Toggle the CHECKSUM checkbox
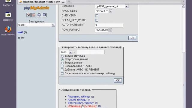 point(97,16)
